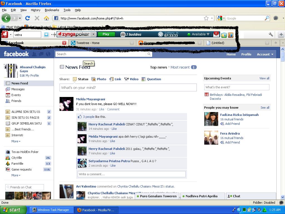Open the new tab plus button
Viewport: 285px width, 214px height.
point(276,43)
